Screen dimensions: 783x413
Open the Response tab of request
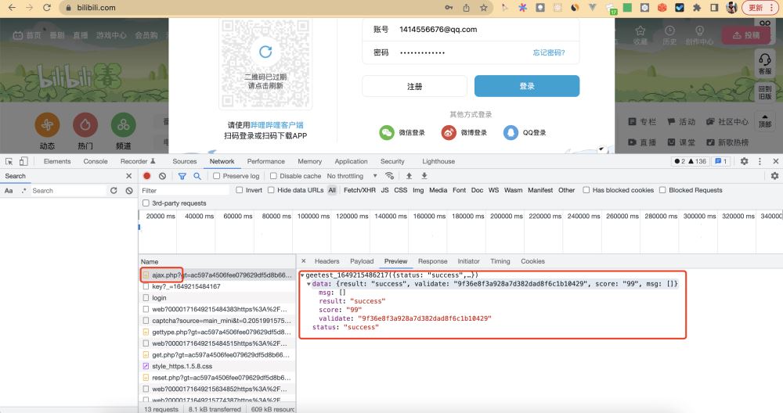[432, 261]
